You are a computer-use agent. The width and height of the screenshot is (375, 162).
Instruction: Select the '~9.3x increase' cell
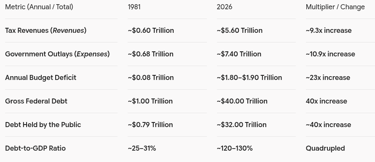tap(329, 31)
